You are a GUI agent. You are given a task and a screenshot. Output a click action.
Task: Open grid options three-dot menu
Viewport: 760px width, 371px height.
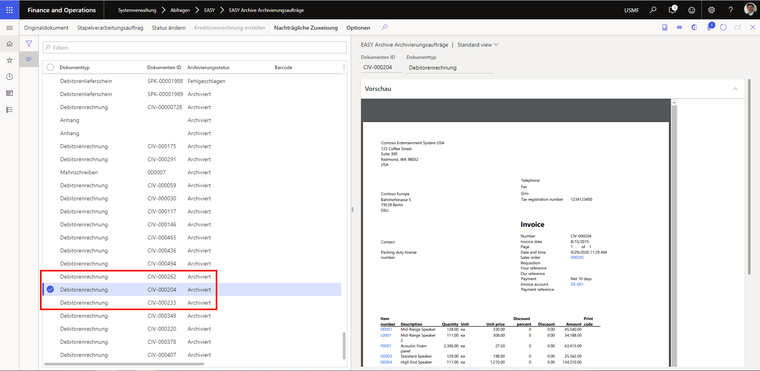click(x=344, y=68)
